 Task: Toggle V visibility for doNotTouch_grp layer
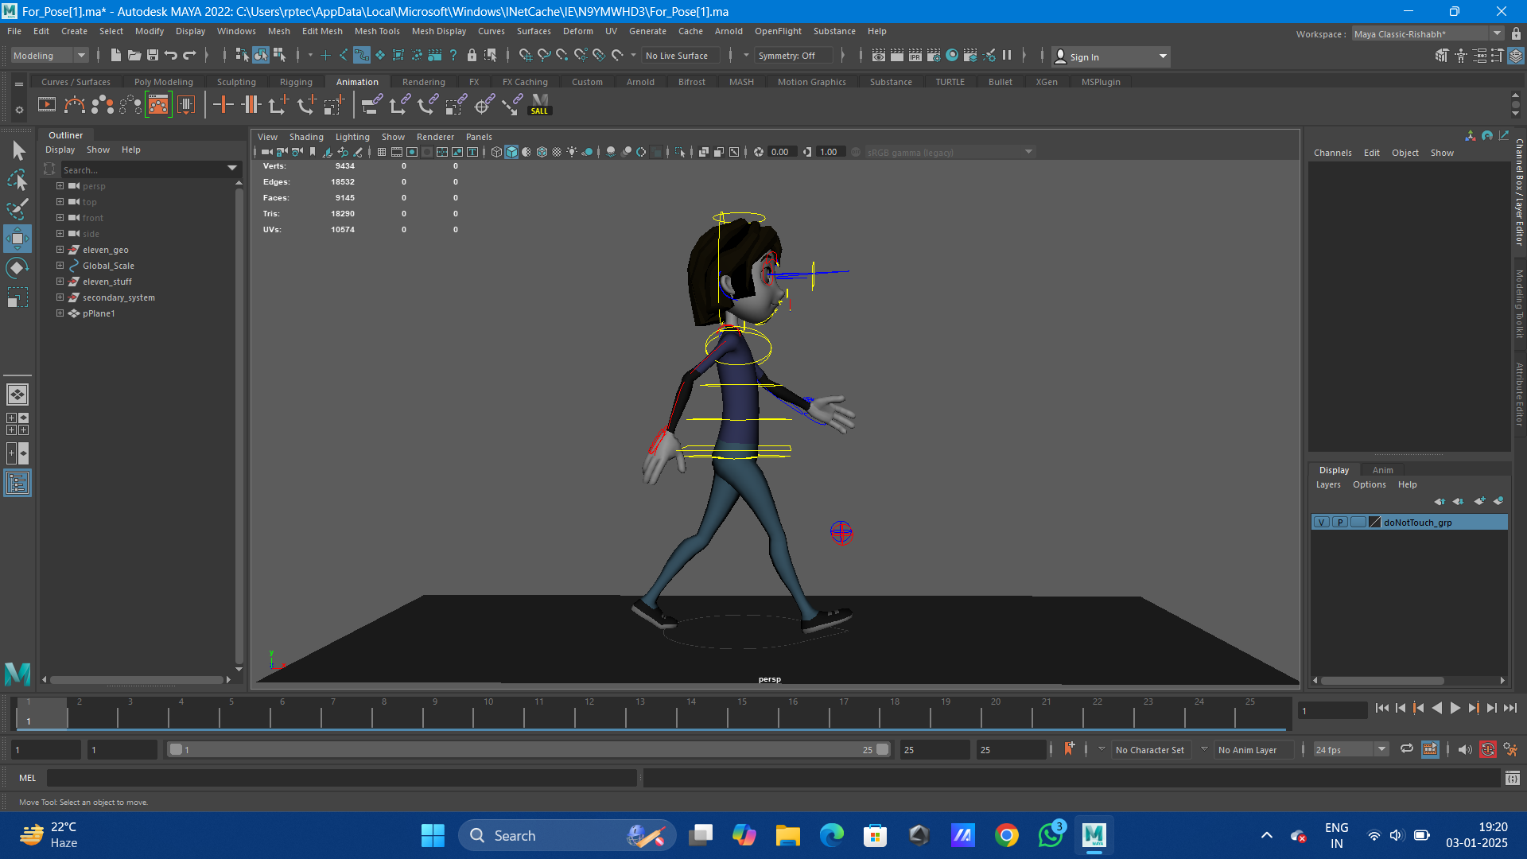pyautogui.click(x=1321, y=523)
